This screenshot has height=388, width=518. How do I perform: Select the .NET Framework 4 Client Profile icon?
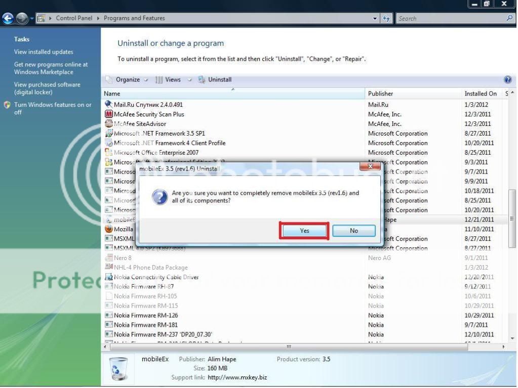point(108,143)
